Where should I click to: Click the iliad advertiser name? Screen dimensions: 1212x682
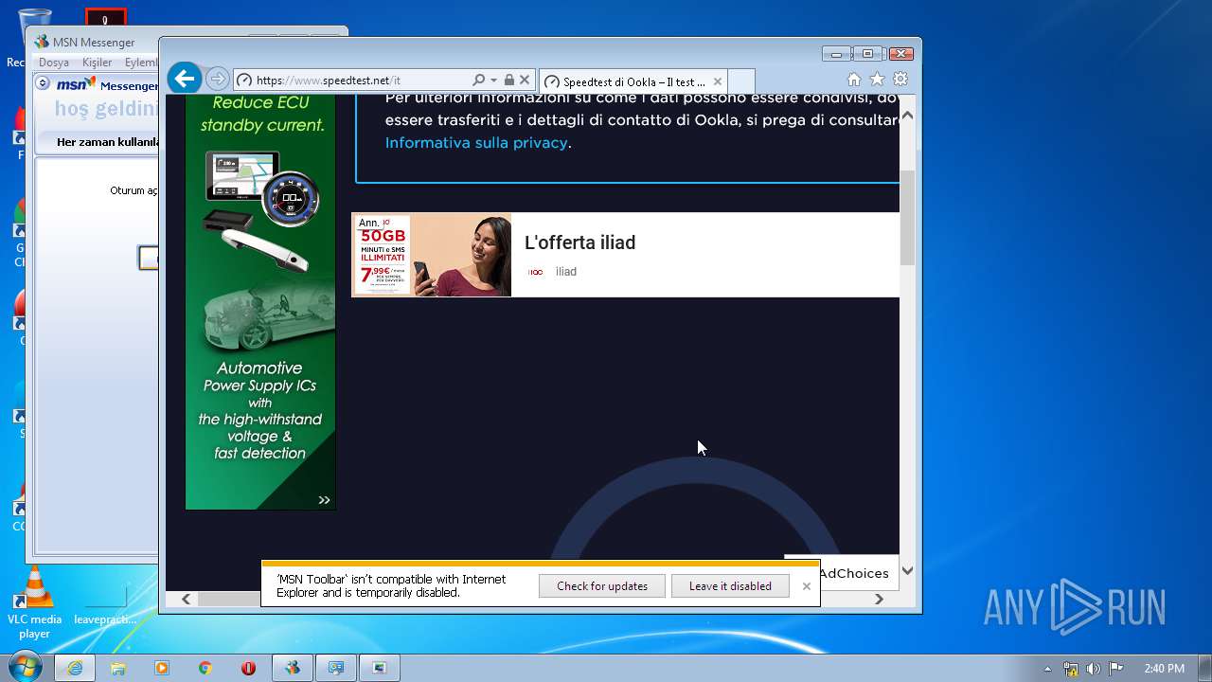565,272
